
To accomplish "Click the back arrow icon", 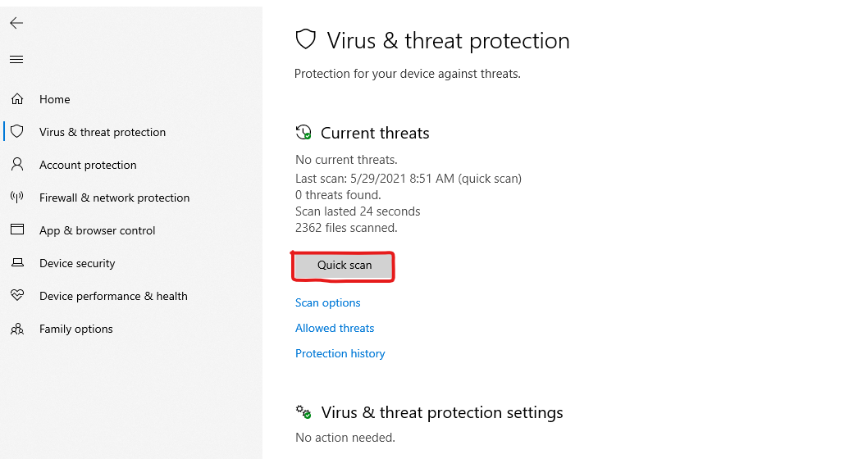I will pyautogui.click(x=16, y=23).
